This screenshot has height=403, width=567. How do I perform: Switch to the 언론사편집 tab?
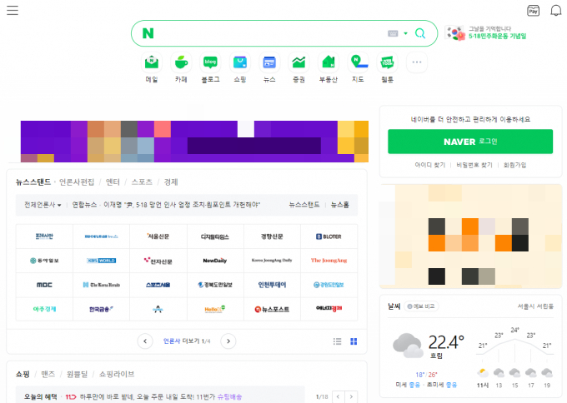pyautogui.click(x=77, y=182)
